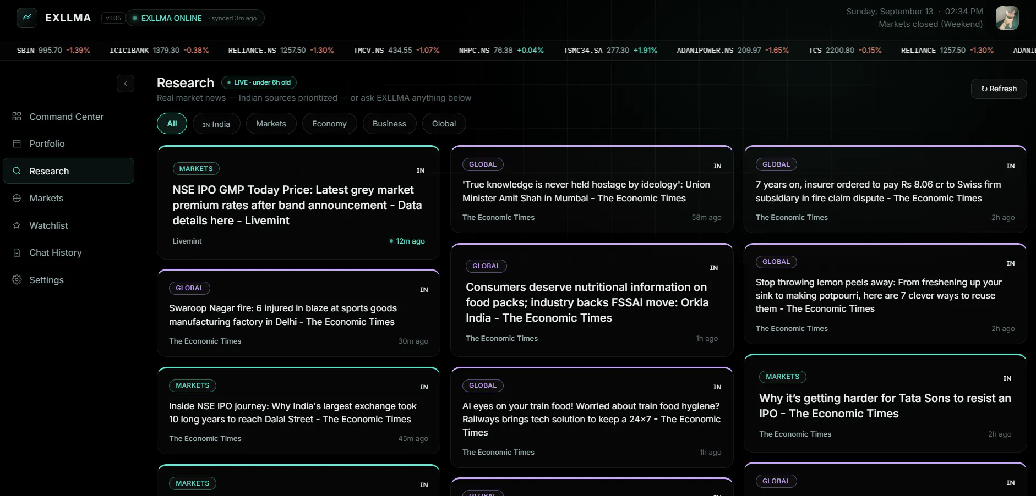Open the user avatar in the header
1036x496 pixels.
1007,18
